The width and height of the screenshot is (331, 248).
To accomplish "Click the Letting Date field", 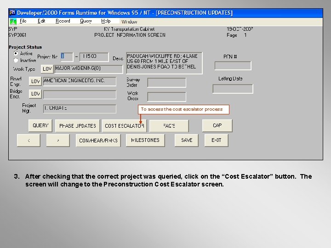I will point(233,89).
